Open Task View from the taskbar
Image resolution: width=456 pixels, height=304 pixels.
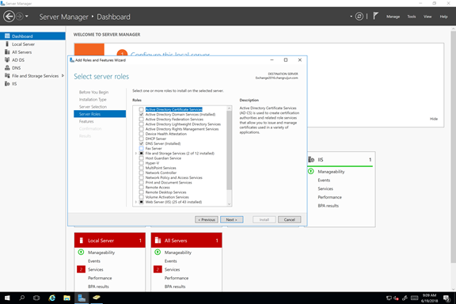coord(36,298)
